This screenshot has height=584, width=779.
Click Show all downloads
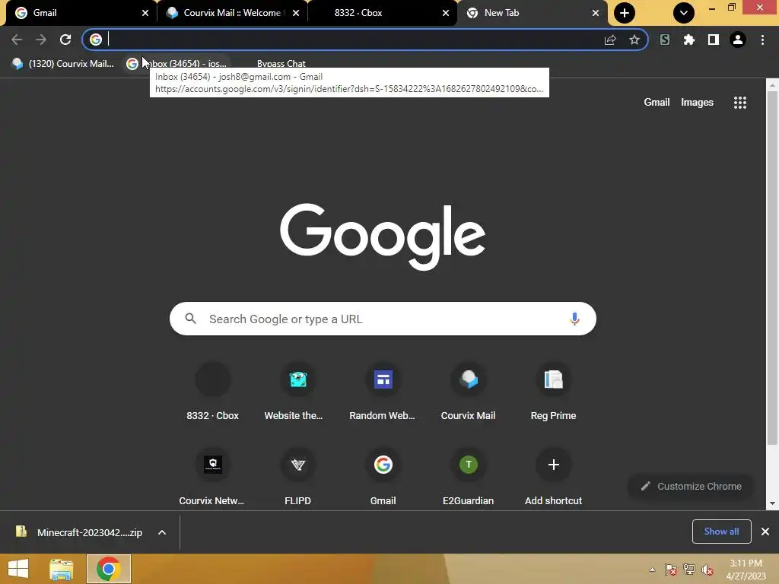click(721, 532)
